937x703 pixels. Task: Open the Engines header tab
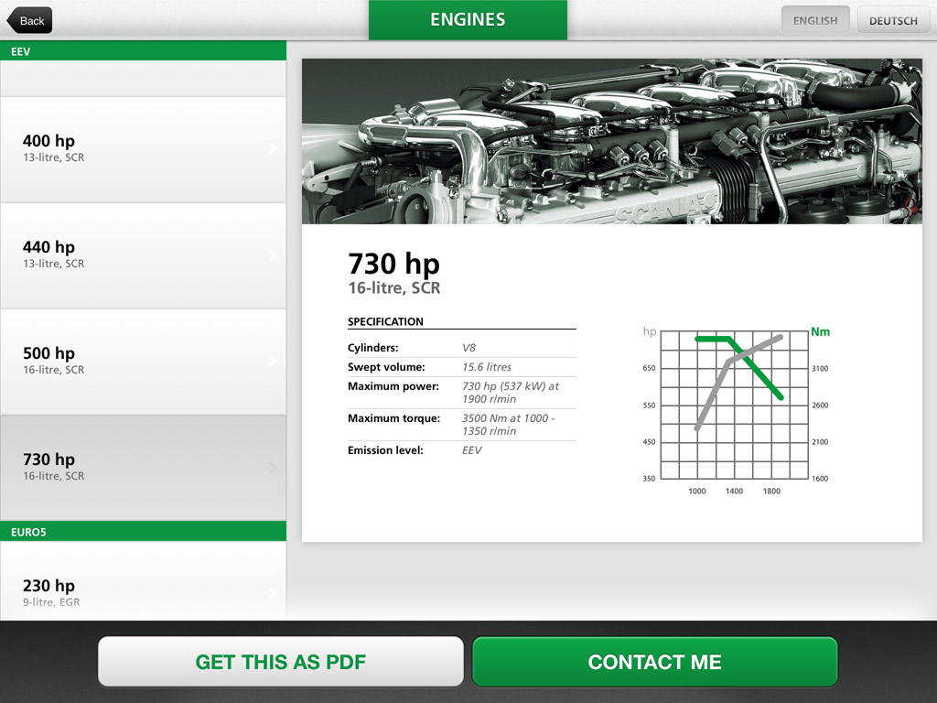pos(468,20)
